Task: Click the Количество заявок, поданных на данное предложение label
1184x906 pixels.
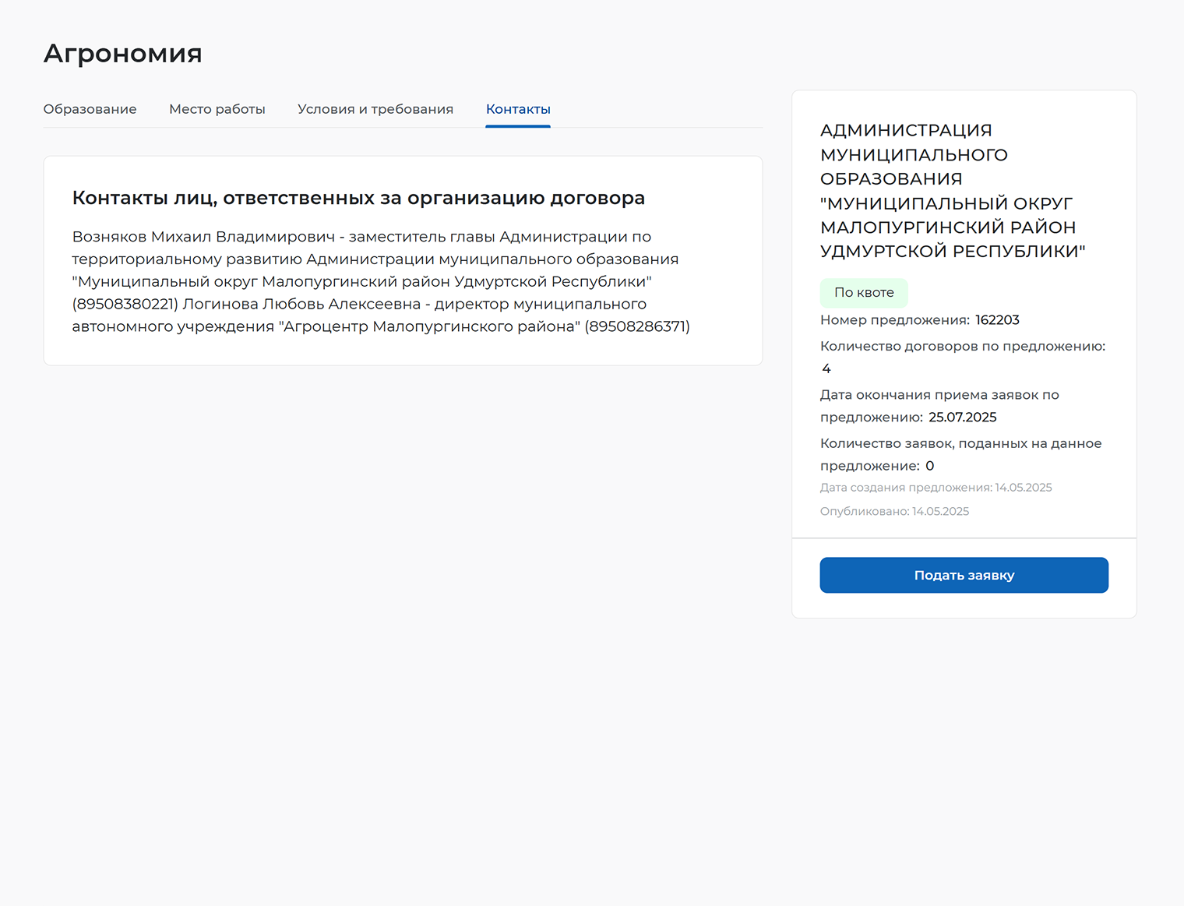Action: pos(960,454)
